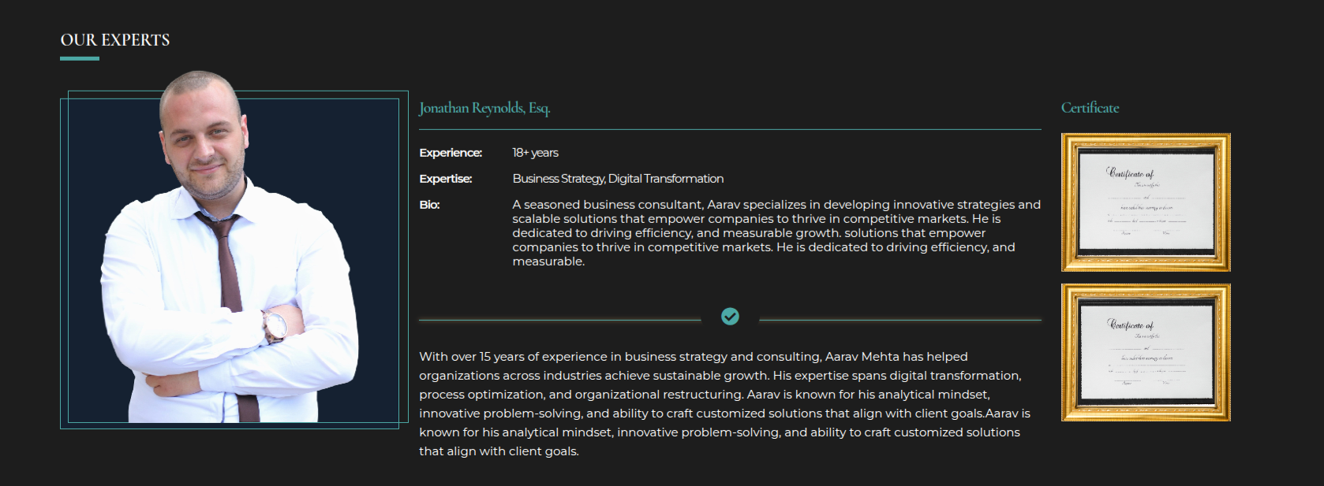Select the name Jonathan Reynolds, Esq.

click(484, 108)
